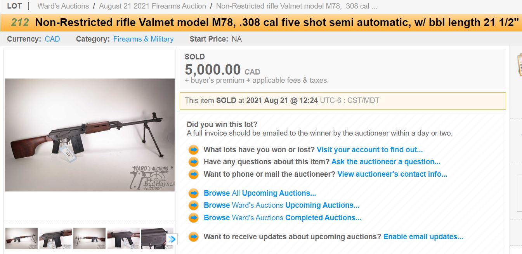This screenshot has height=254, width=522.
Task: Click 'View auctioneer's contact info' link
Action: tap(392, 174)
